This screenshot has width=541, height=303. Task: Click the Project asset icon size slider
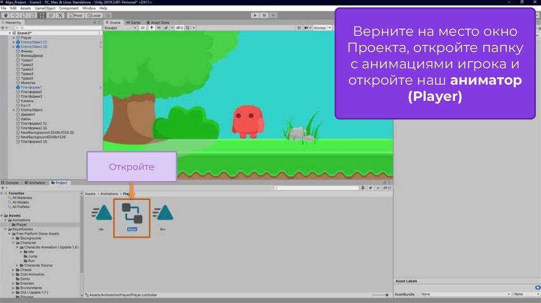pos(381,295)
